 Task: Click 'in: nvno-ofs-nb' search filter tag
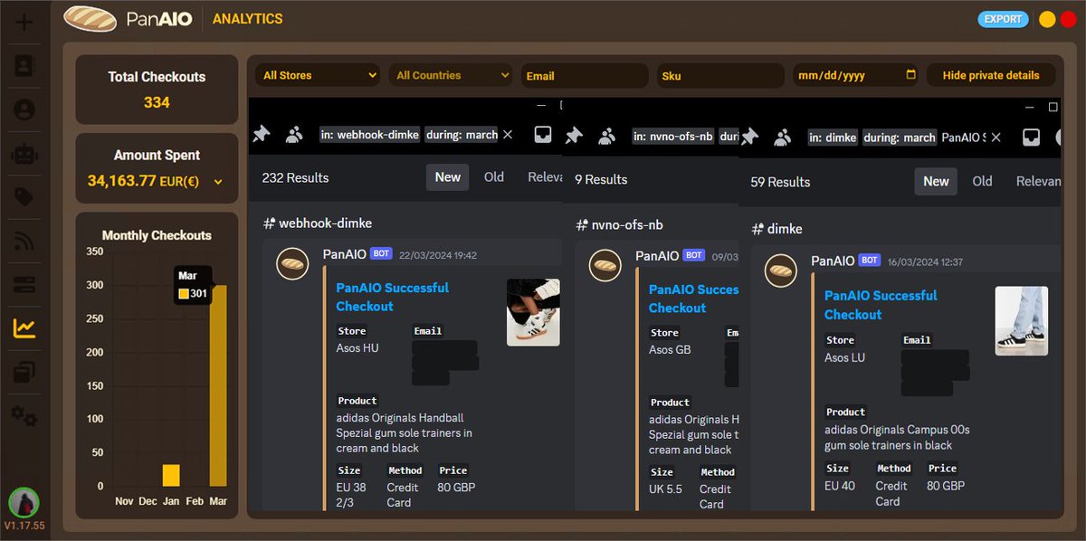click(674, 136)
